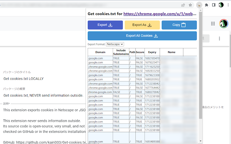The height and width of the screenshot is (144, 231).
Task: Click the Export As button
Action: coord(142,25)
